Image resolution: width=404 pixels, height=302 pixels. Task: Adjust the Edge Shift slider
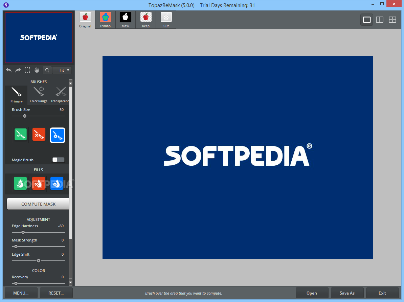coord(38,261)
